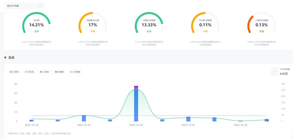Expand the chevron arrow in content filter
The image size is (293, 139).
[x=40, y=6]
